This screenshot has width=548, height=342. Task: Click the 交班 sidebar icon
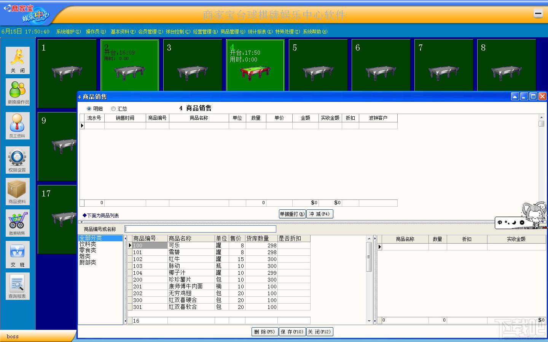point(18,255)
